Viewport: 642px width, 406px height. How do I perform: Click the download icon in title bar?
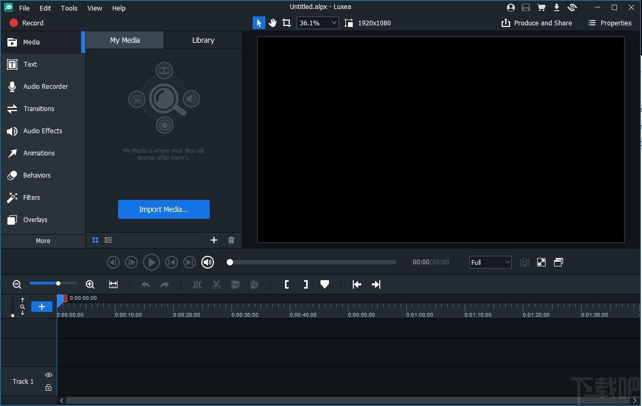click(557, 7)
